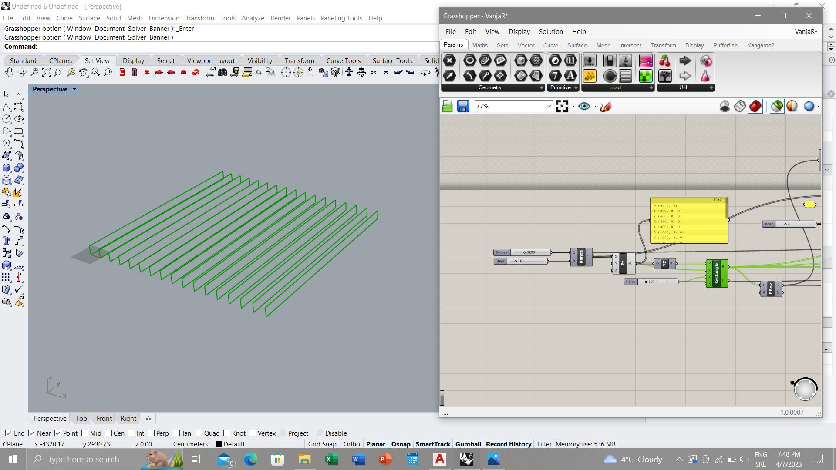Screen dimensions: 836x470
Task: Click the Y Size 150 slider
Action: point(651,282)
